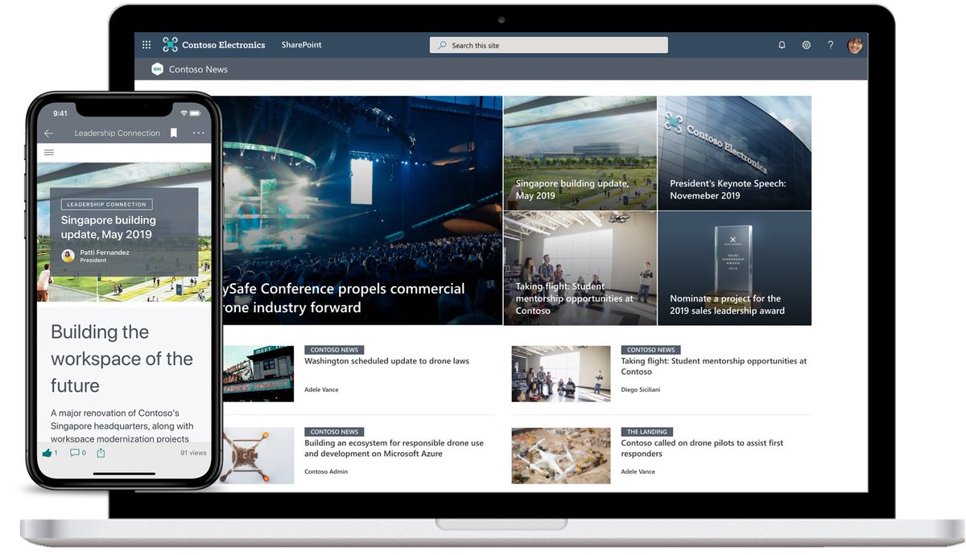Unlike the article via the thumbs-up
966x555 pixels.
tap(47, 452)
